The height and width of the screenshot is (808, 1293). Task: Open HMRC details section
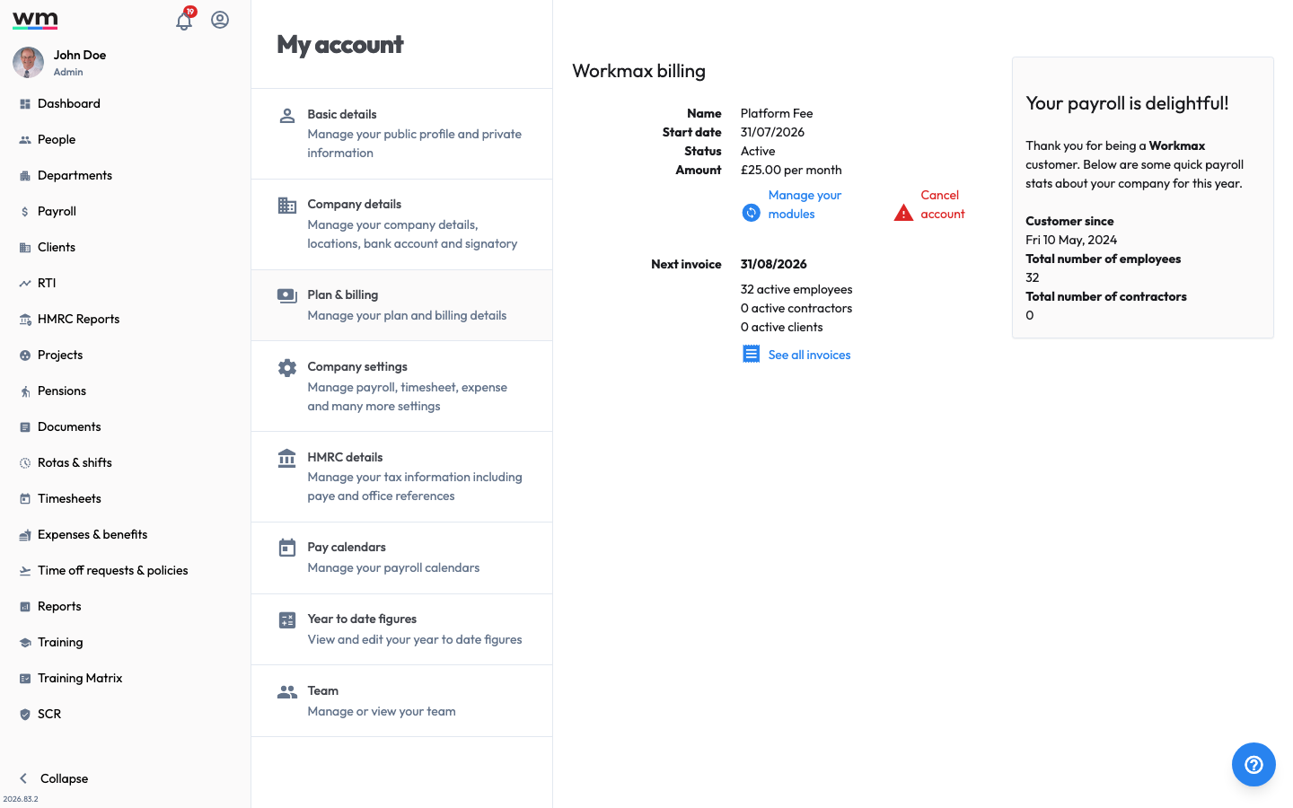pyautogui.click(x=401, y=477)
